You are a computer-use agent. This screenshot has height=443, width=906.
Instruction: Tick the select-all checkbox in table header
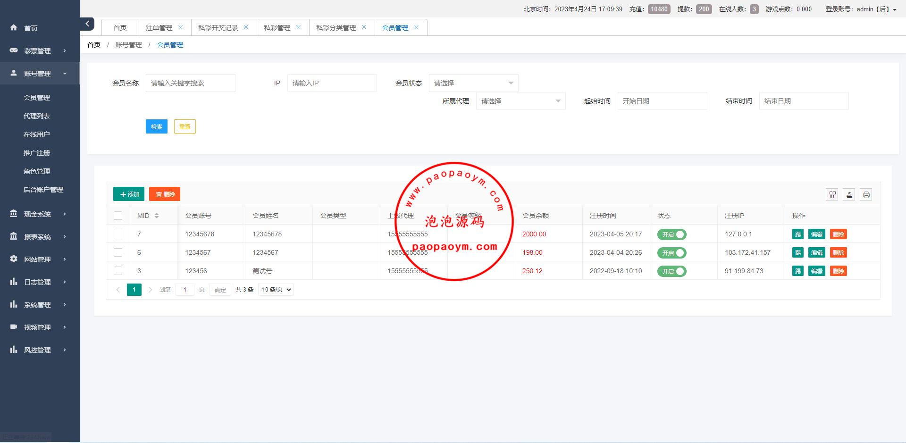click(x=118, y=216)
